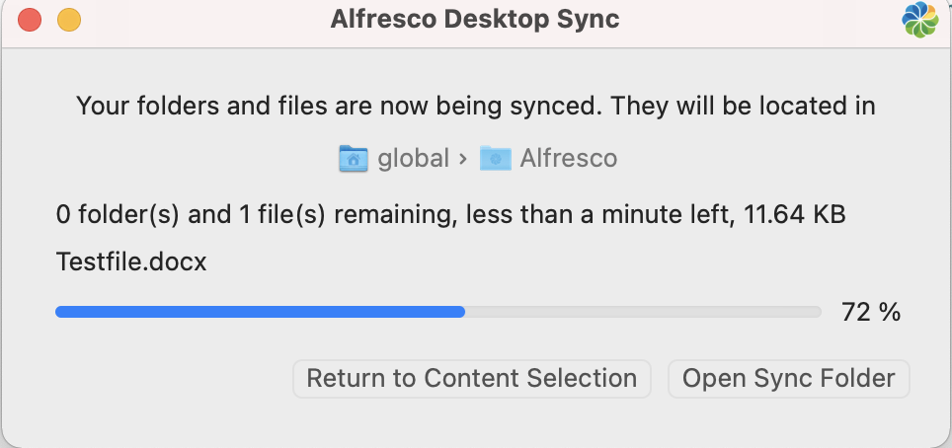Select the 'Alfresco' path label
Image resolution: width=952 pixels, height=448 pixels.
568,158
